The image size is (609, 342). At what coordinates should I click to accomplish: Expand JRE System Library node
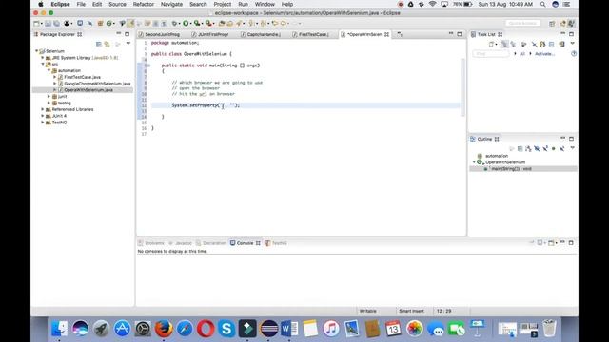tap(43, 58)
